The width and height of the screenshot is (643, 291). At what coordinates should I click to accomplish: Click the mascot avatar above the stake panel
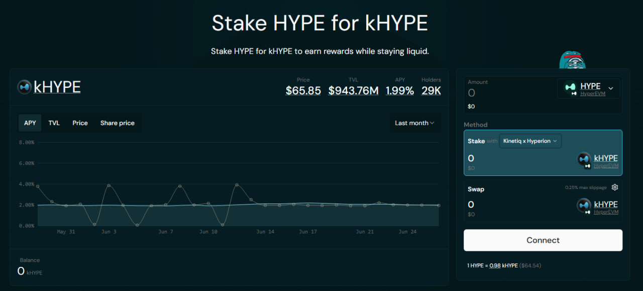click(573, 60)
